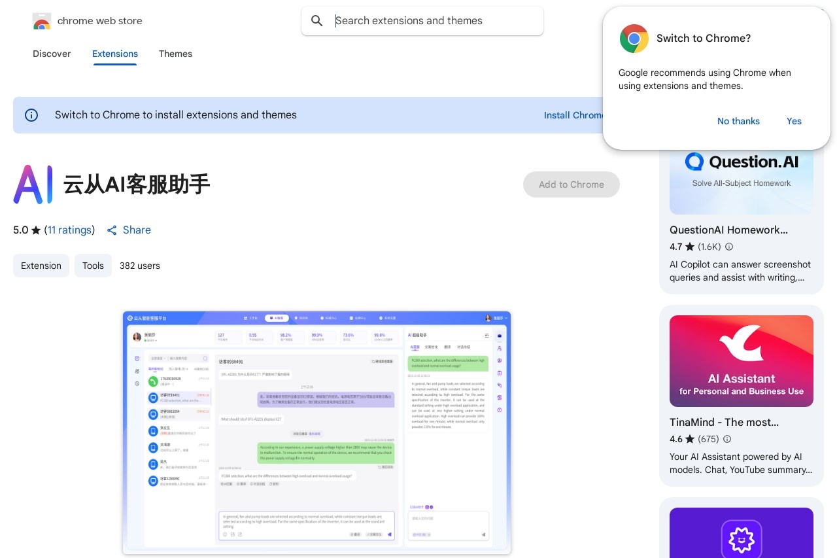Open the Discover tab

[52, 54]
